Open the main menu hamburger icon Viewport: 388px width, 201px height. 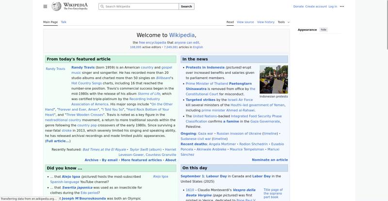tap(45, 6)
